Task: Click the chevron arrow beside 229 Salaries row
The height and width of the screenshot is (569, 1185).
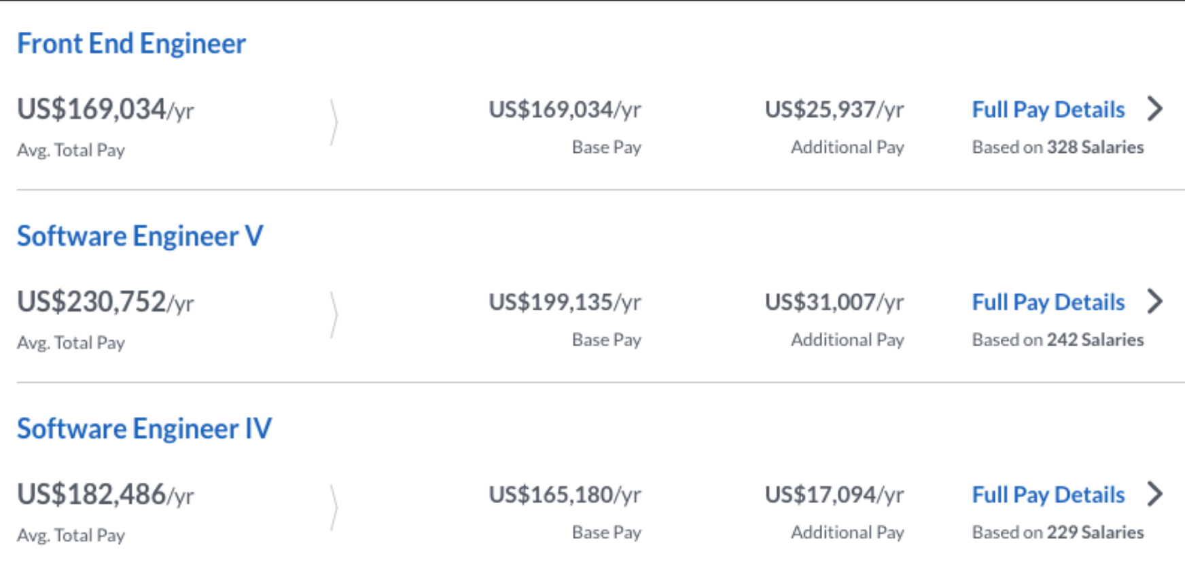Action: tap(1155, 494)
